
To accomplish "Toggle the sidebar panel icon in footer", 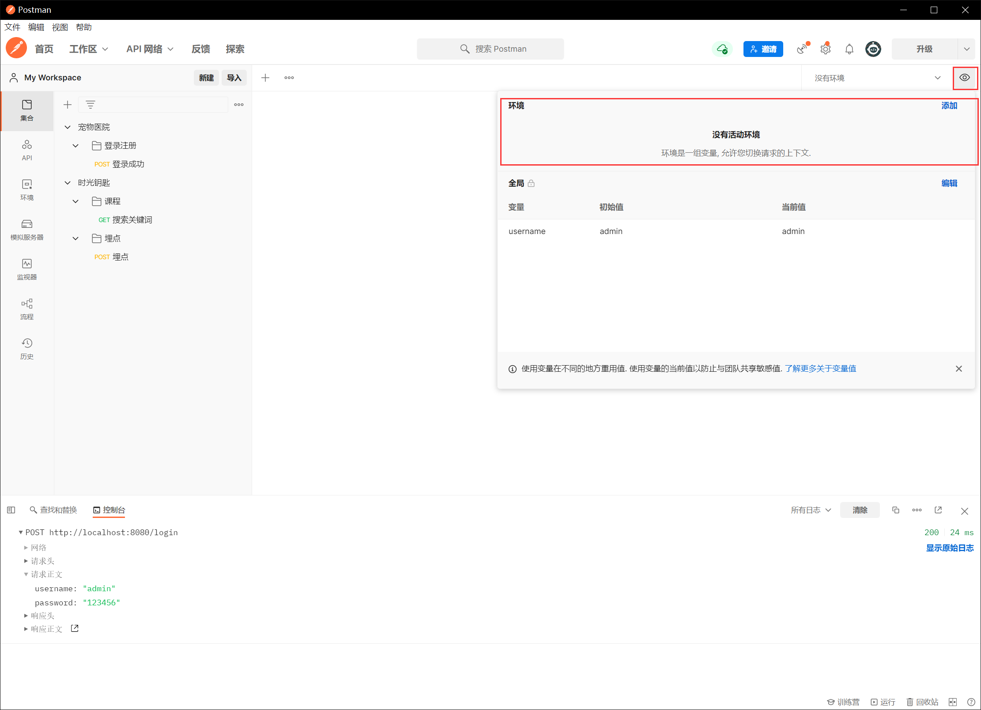I will click(x=11, y=510).
